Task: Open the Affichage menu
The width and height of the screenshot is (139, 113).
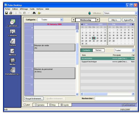Action: click(24, 9)
